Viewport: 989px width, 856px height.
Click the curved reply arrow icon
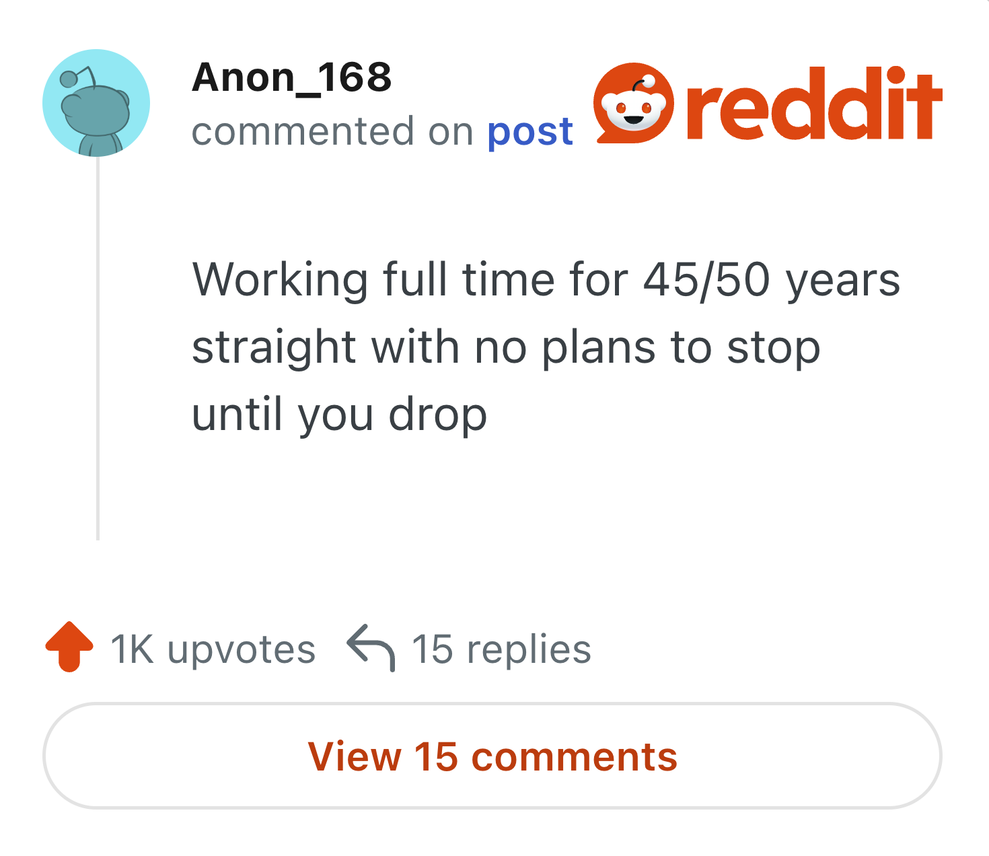pos(371,647)
